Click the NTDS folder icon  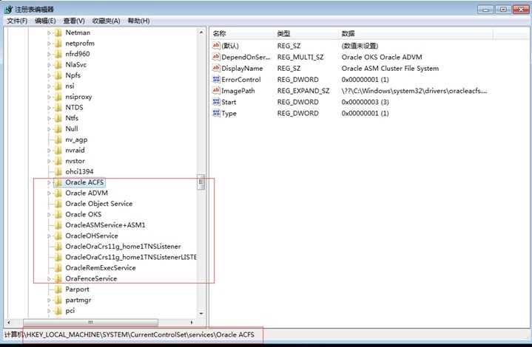pyautogui.click(x=58, y=108)
